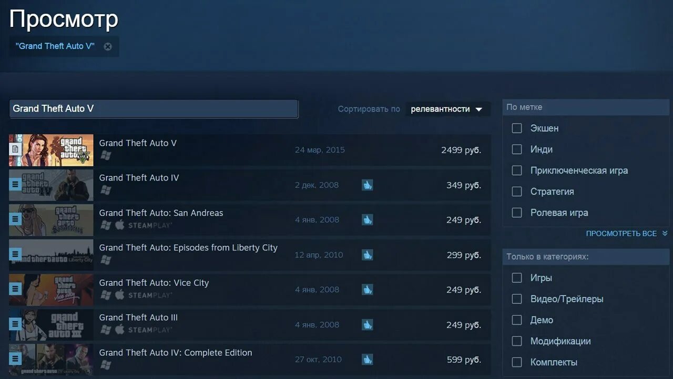Open Grand Theft Auto: Vice City result title
673x379 pixels.
154,283
